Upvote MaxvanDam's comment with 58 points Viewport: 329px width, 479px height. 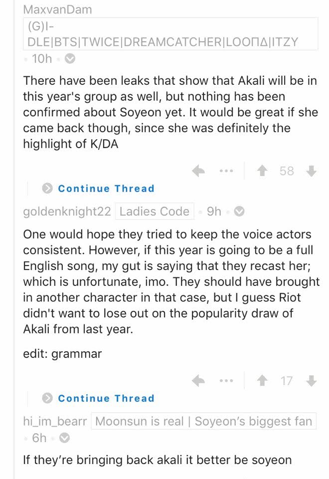coord(262,171)
